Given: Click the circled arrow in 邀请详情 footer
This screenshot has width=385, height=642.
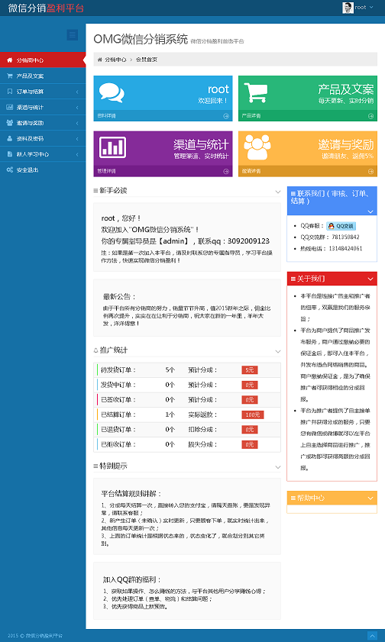Looking at the screenshot, I should coord(370,171).
